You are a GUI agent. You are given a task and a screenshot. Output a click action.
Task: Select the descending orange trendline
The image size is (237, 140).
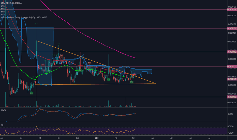pyautogui.click(x=96, y=62)
